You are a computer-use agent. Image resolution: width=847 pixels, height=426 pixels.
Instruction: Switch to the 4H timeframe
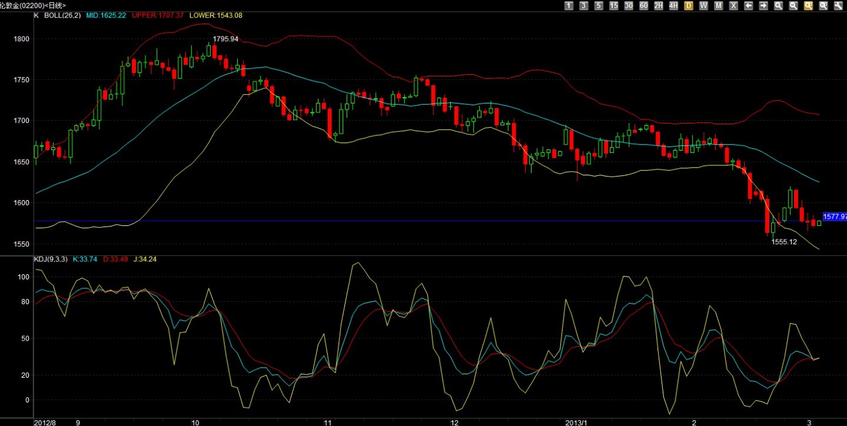click(x=674, y=5)
